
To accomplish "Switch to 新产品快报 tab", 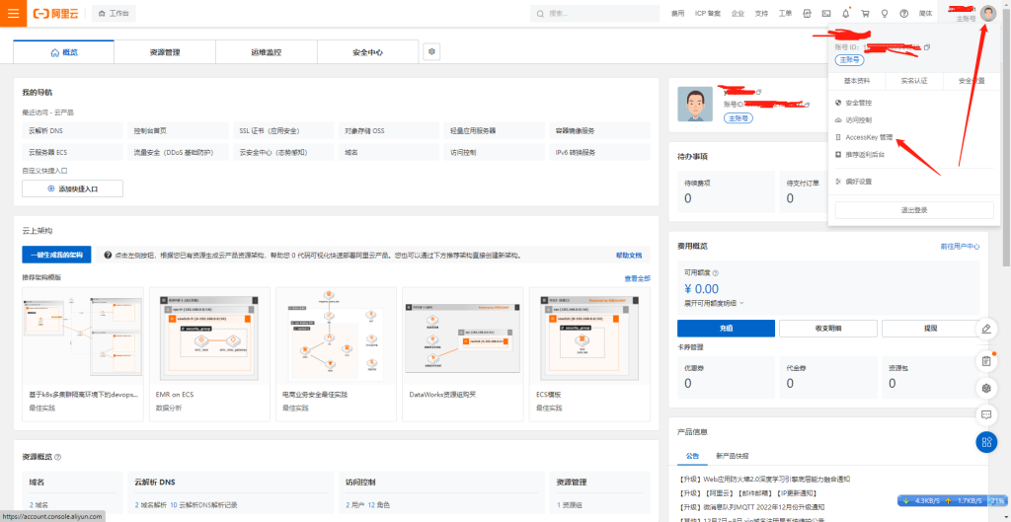I will point(732,456).
